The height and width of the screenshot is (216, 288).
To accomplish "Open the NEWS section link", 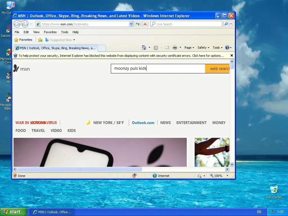I will point(165,123).
